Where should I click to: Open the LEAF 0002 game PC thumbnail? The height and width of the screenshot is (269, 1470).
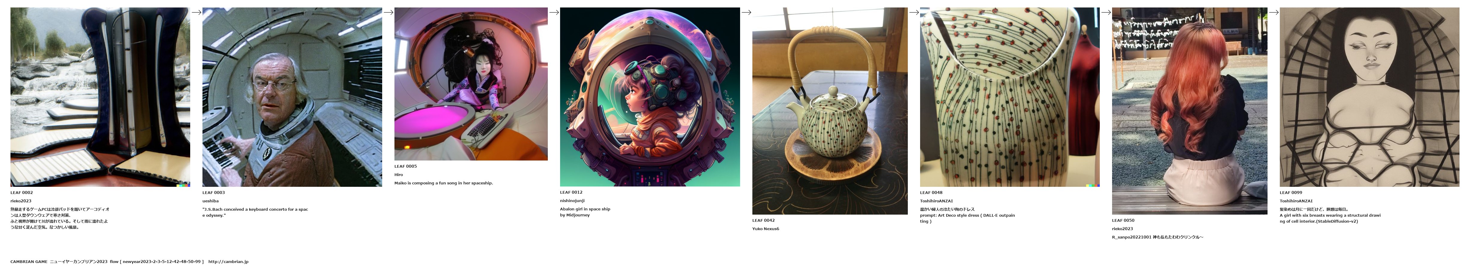click(x=100, y=97)
